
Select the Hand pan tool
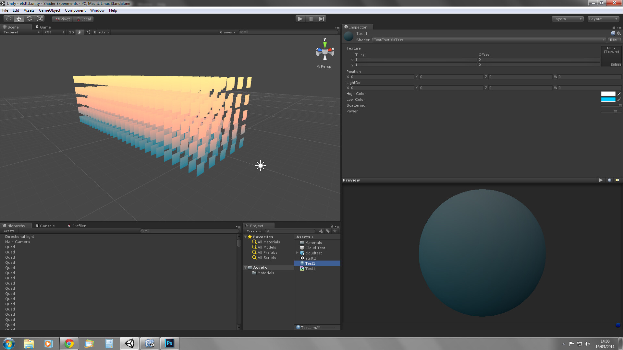click(8, 18)
